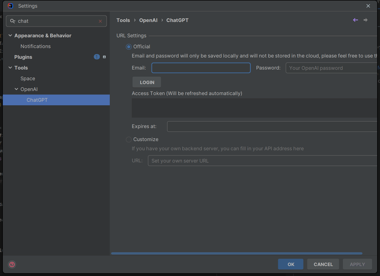Open help via question mark icon

(12, 264)
